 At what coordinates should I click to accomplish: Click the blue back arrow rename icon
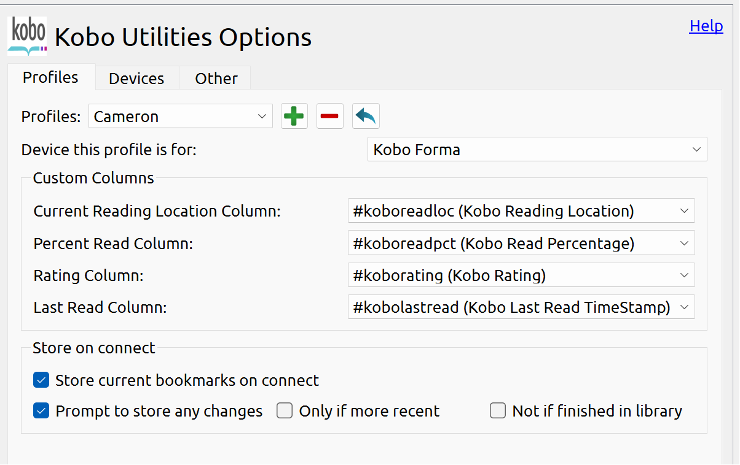point(366,117)
